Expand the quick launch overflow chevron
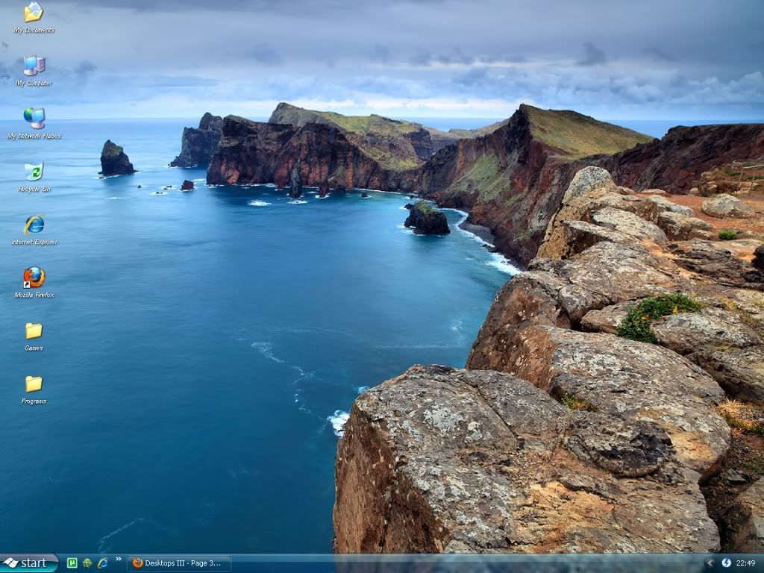This screenshot has width=764, height=573. (119, 560)
